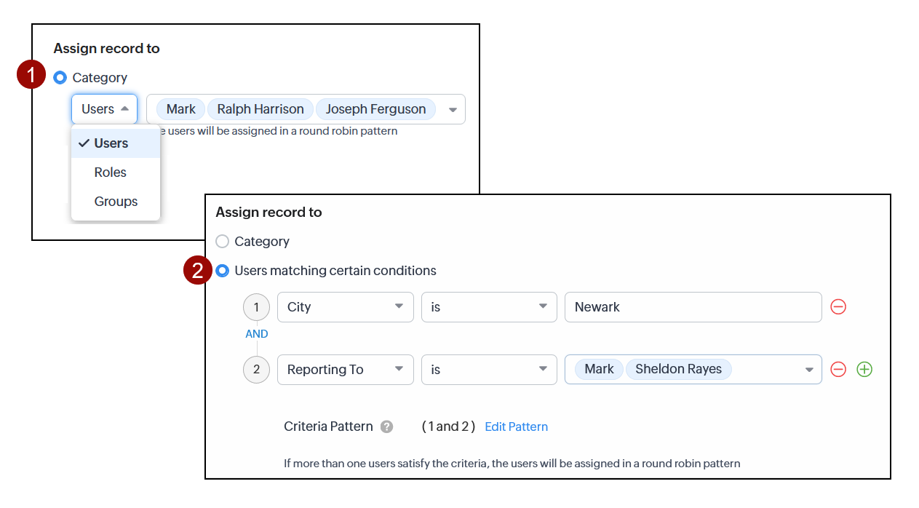Choose Groups from the dropdown list
Screen dimensions: 919x508
[x=116, y=202]
